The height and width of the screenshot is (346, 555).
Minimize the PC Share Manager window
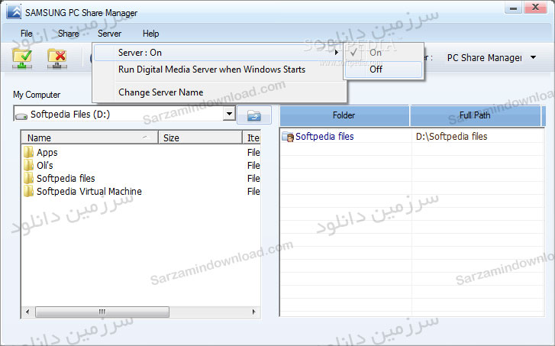[513, 8]
